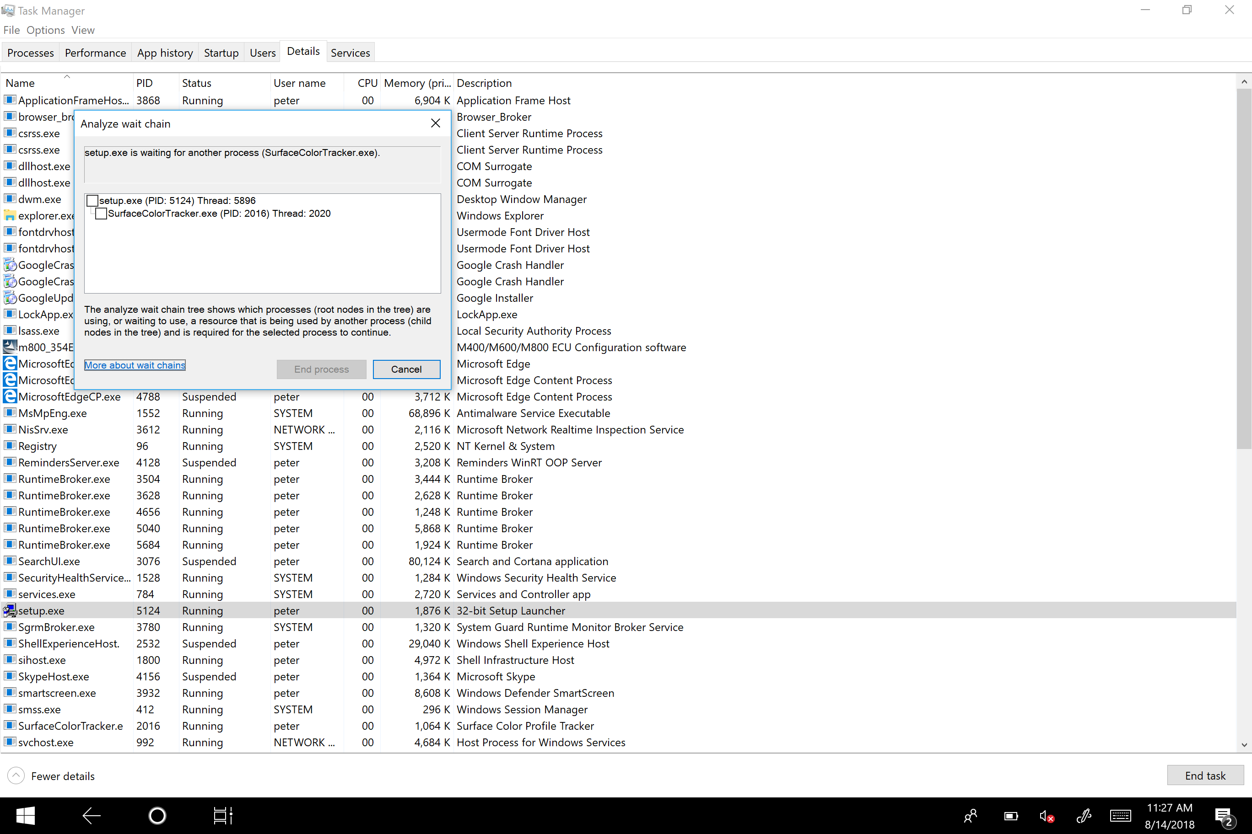Select the ShellExperienceHost process row

tap(619, 644)
